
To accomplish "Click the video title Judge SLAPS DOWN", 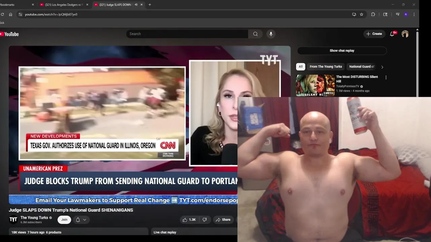I will 71,210.
